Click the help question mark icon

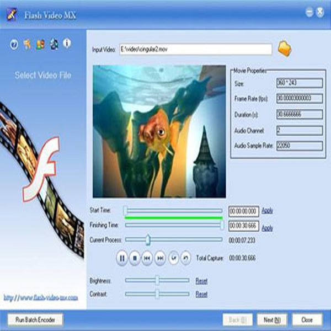tap(14, 45)
